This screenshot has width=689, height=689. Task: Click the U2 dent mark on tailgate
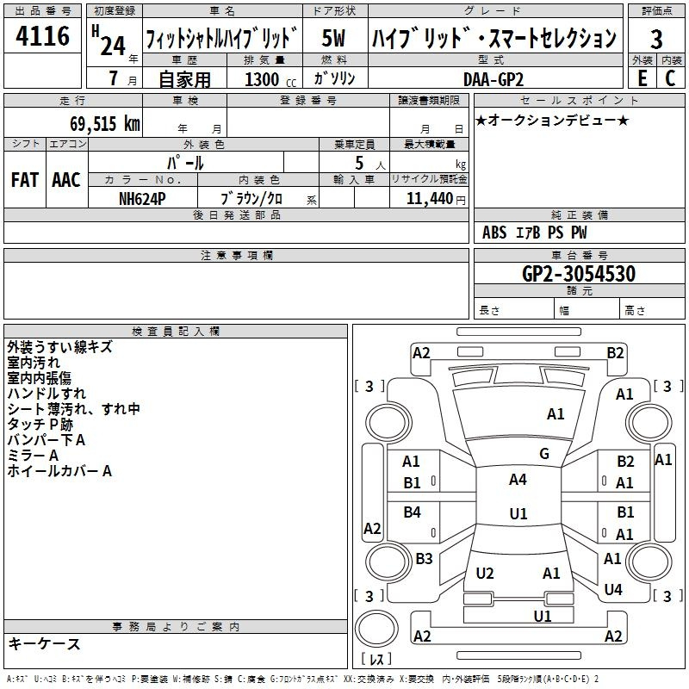coord(485,574)
